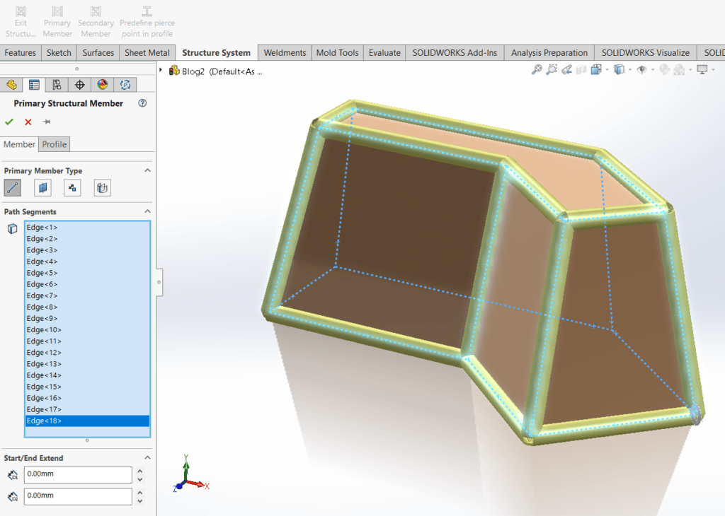Collapse the Path Segments section
The width and height of the screenshot is (725, 516).
point(147,212)
